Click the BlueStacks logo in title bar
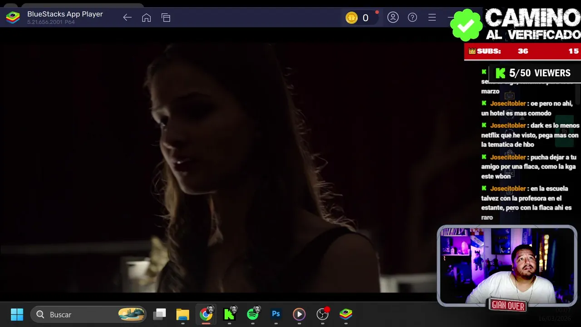This screenshot has width=581, height=327. (13, 18)
